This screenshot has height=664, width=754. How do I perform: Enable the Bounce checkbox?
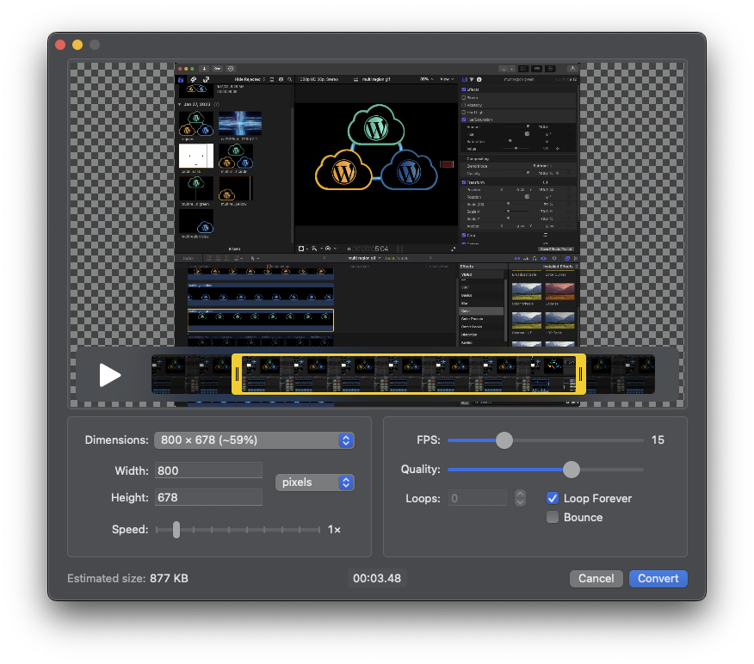click(553, 517)
